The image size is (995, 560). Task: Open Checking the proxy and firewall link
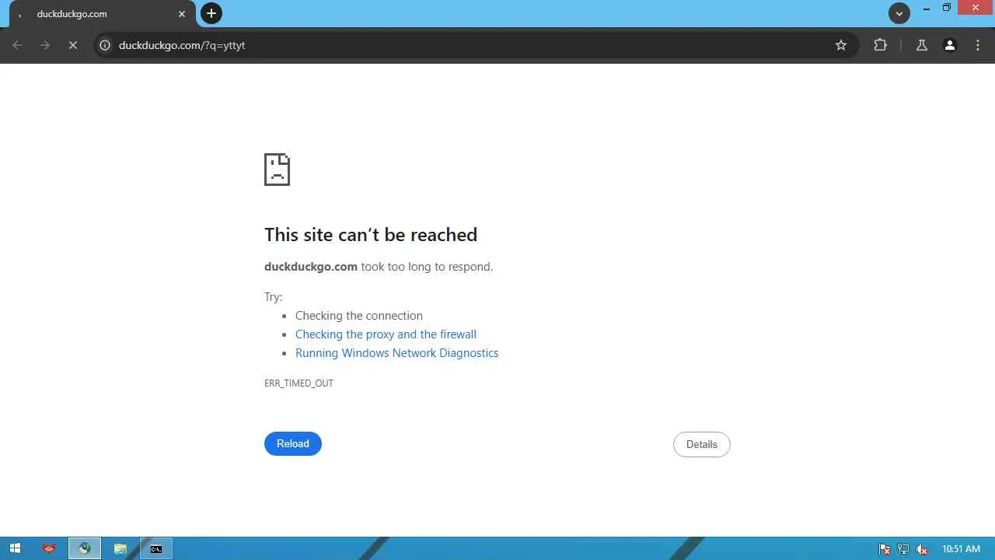pyautogui.click(x=386, y=334)
